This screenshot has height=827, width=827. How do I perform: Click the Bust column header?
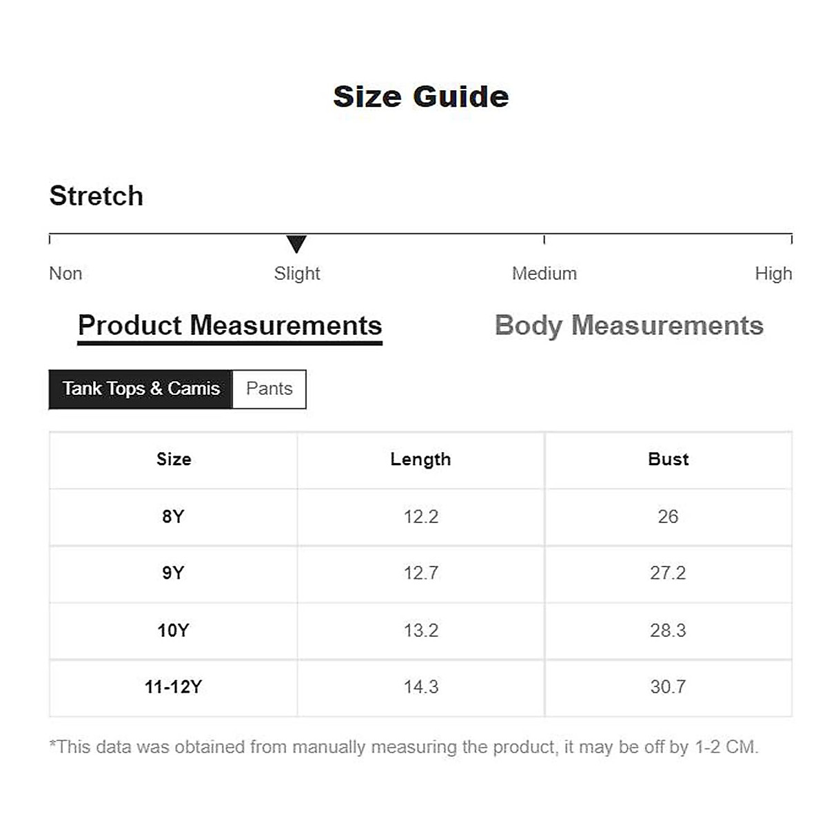point(668,460)
